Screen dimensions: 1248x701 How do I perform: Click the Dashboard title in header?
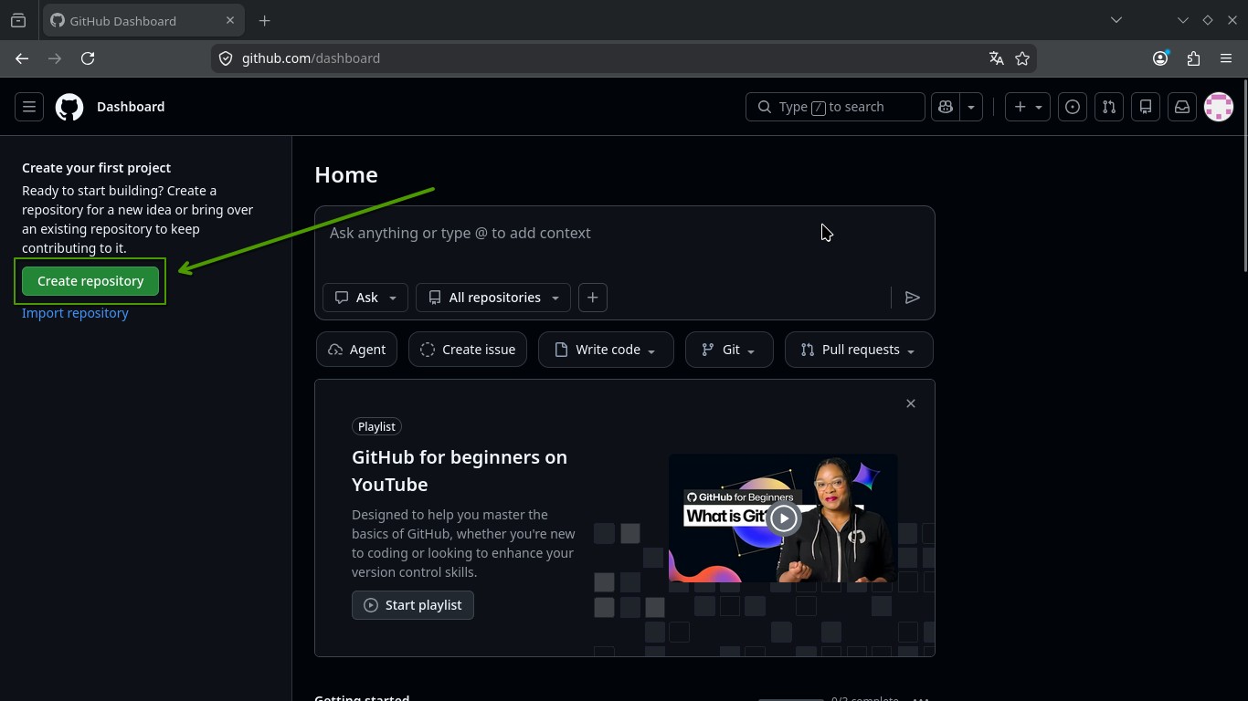pyautogui.click(x=131, y=107)
